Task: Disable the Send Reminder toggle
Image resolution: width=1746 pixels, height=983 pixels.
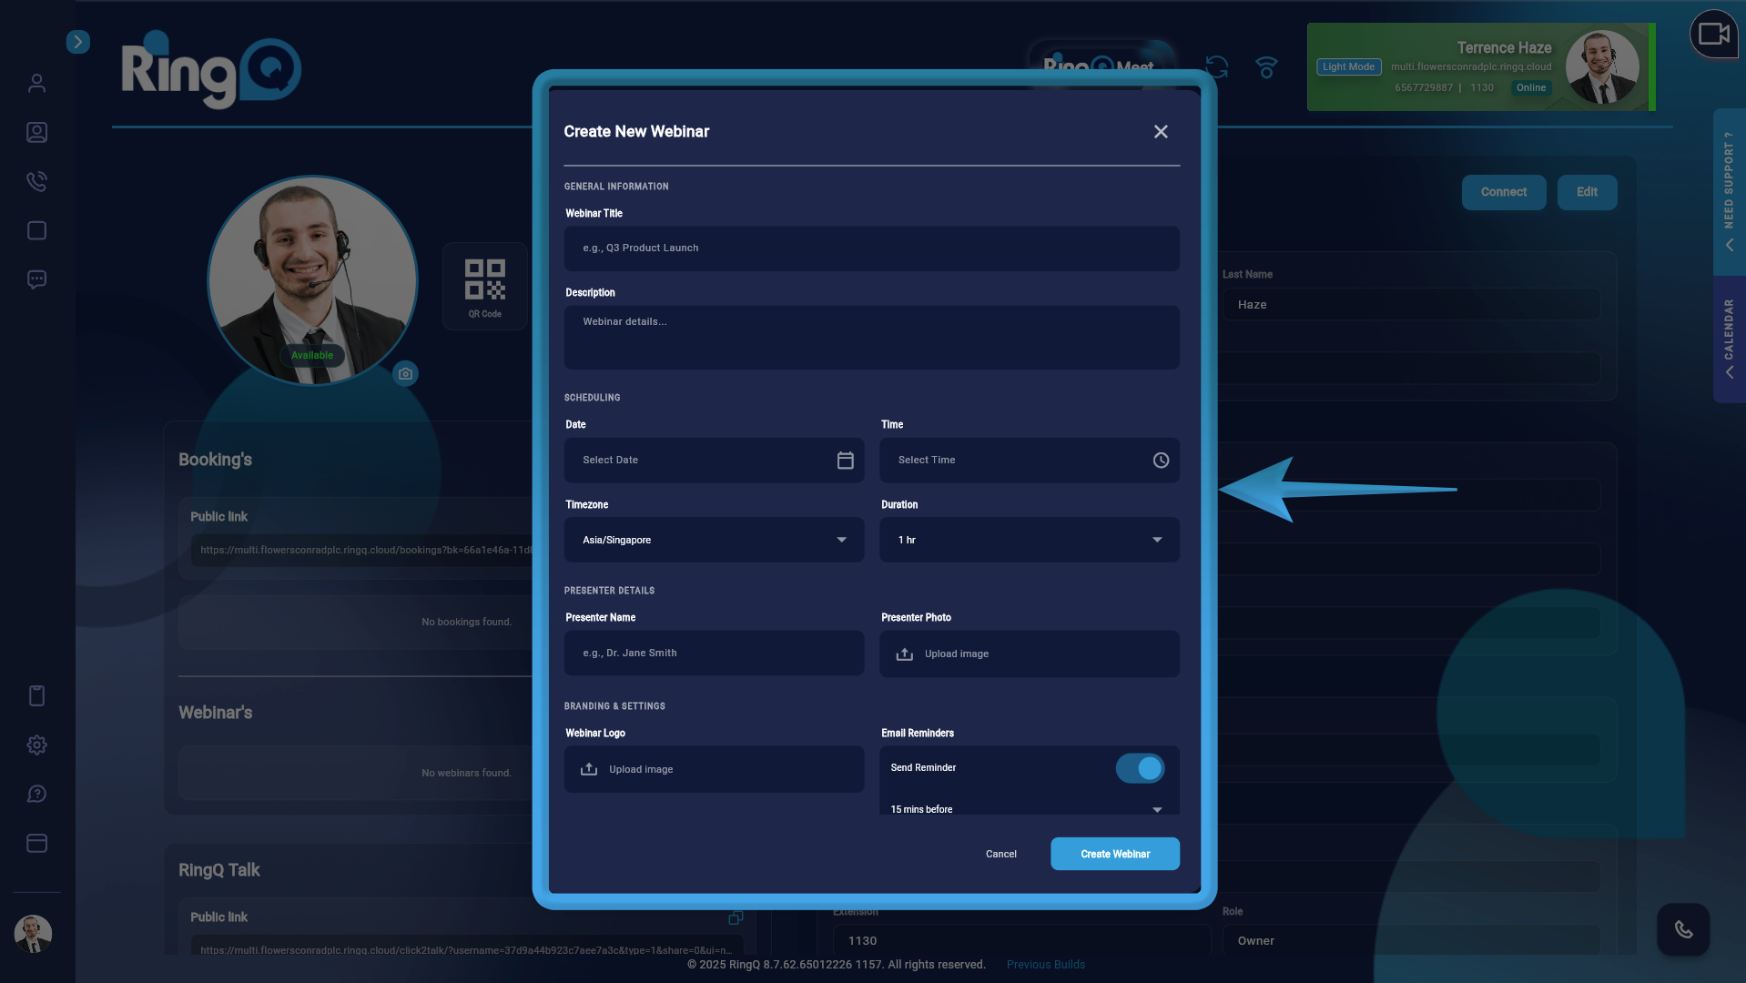Action: 1140,768
